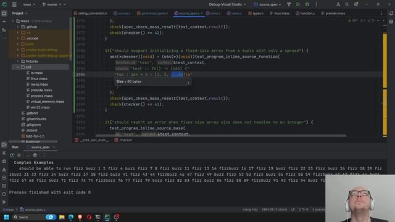Open the editor tabs overflow menu
The width and height of the screenshot is (395, 222).
pos(381,14)
